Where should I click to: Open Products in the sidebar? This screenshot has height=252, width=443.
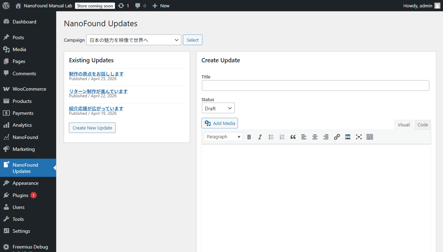[x=28, y=101]
